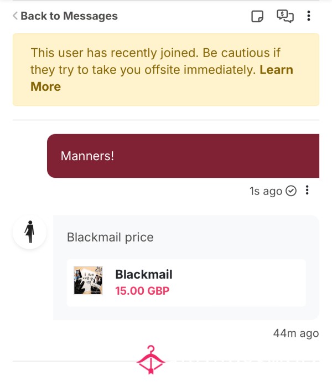Image resolution: width=332 pixels, height=390 pixels.
Task: Click the 1s ago timestamp
Action: tap(266, 191)
